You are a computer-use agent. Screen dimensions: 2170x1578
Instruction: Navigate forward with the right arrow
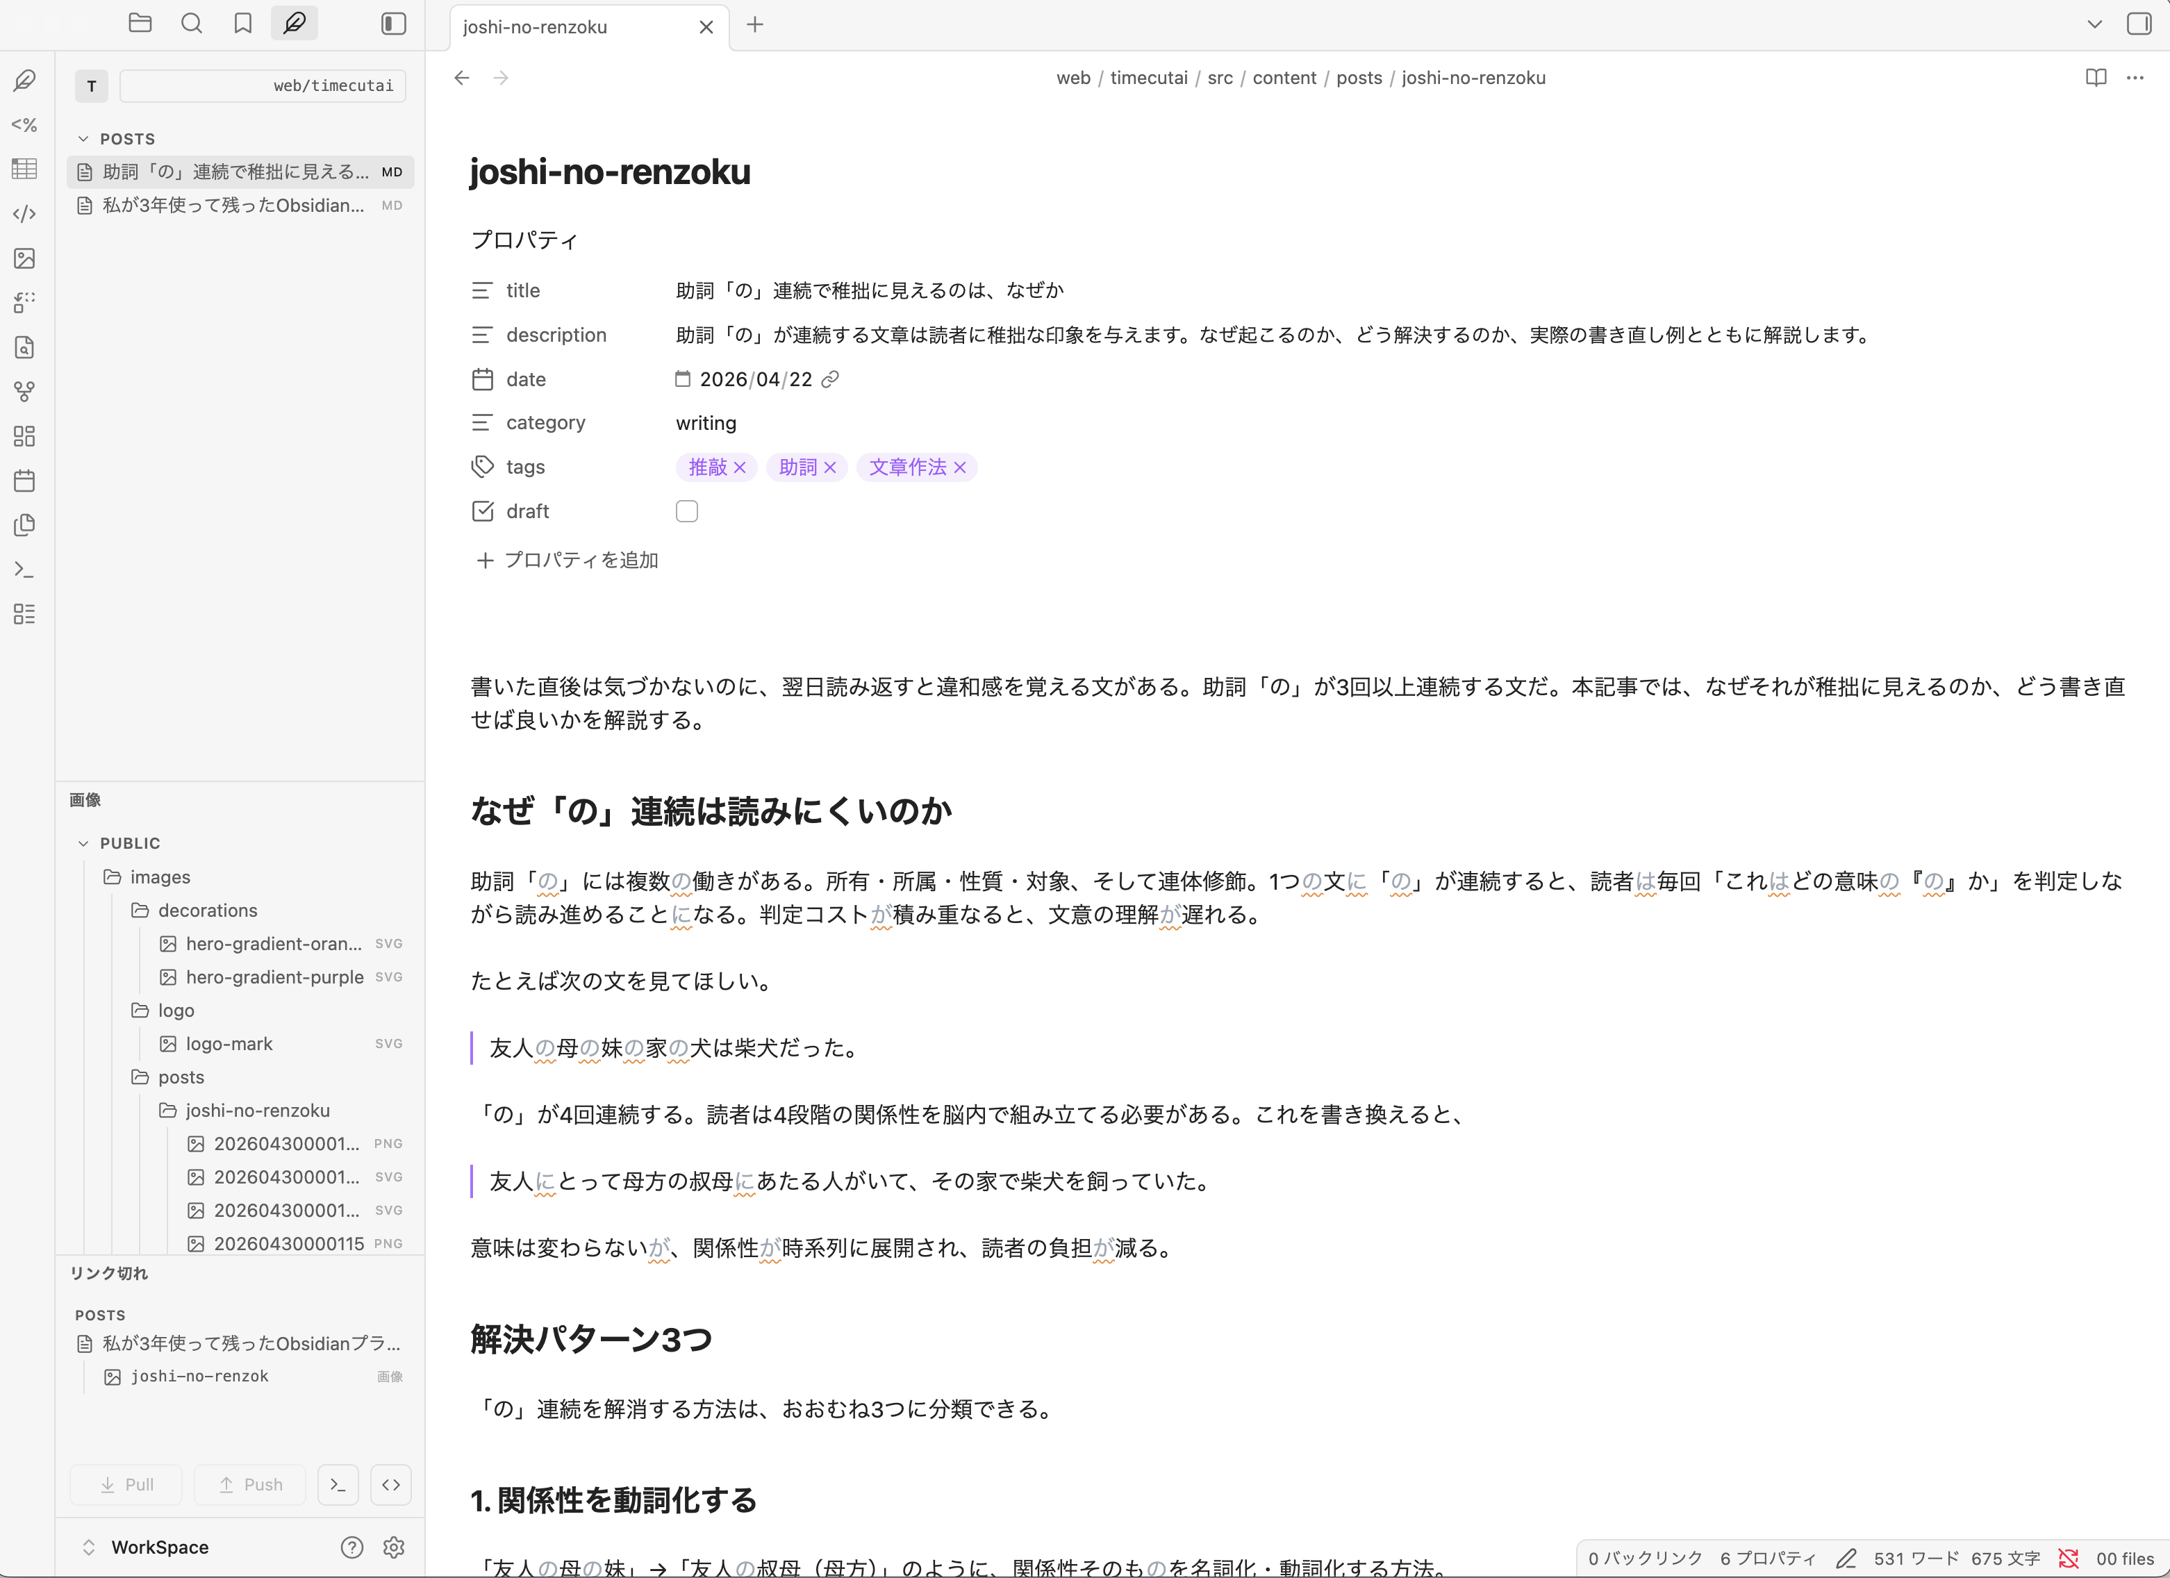(x=502, y=78)
